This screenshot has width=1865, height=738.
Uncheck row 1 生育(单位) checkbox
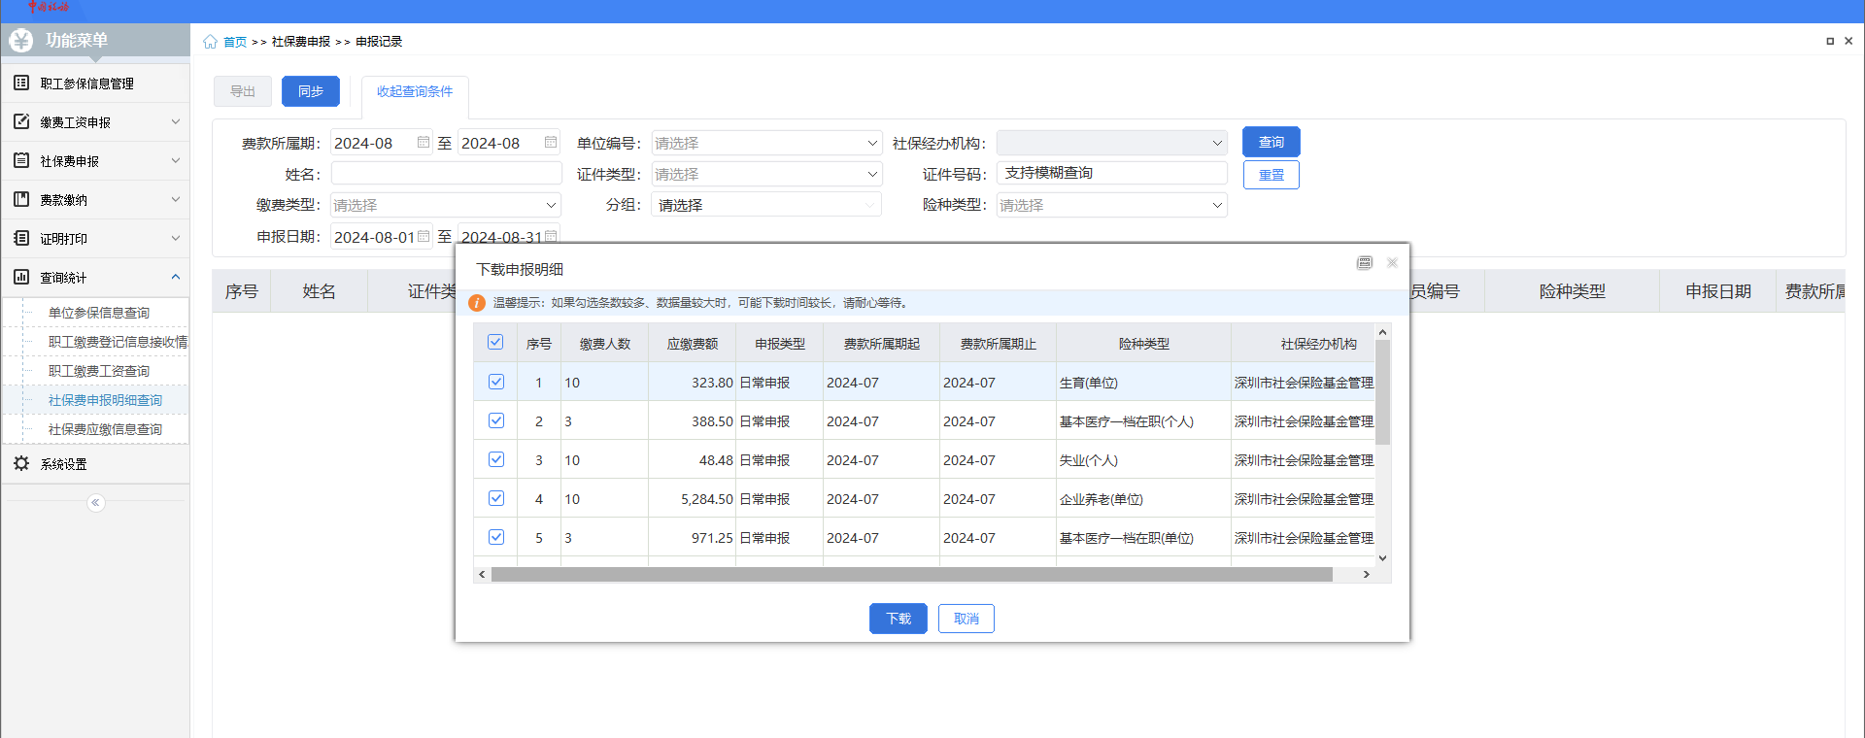tap(496, 383)
